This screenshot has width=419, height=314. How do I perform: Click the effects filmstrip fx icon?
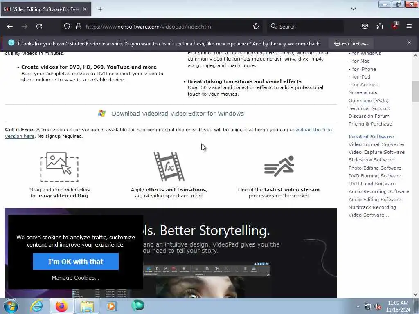(169, 166)
